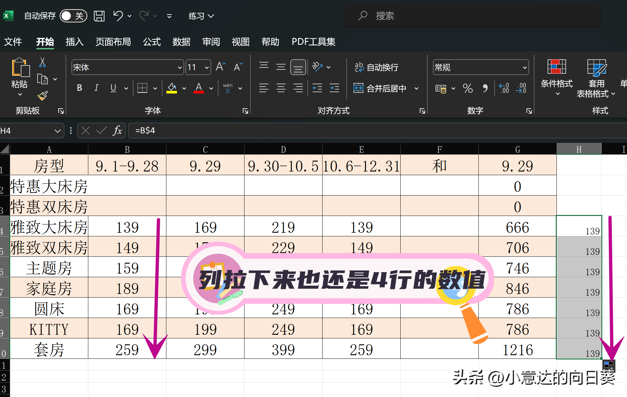
Task: Click the phonetic wén guide icon
Action: click(228, 88)
